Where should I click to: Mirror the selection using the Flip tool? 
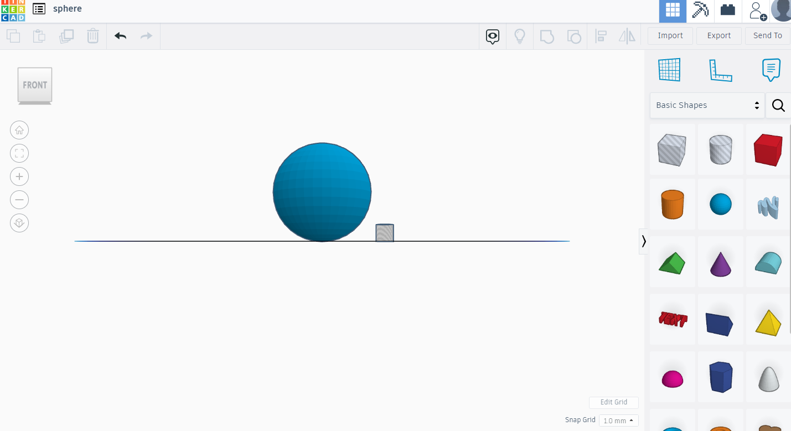coord(627,35)
